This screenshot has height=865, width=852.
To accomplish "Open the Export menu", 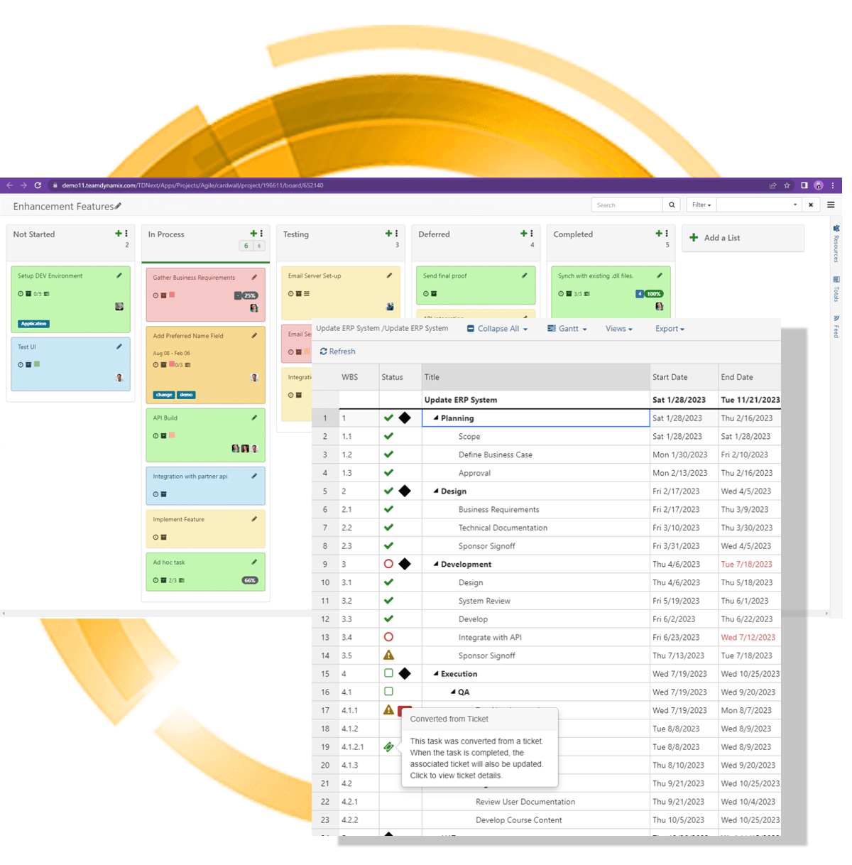I will click(x=670, y=329).
